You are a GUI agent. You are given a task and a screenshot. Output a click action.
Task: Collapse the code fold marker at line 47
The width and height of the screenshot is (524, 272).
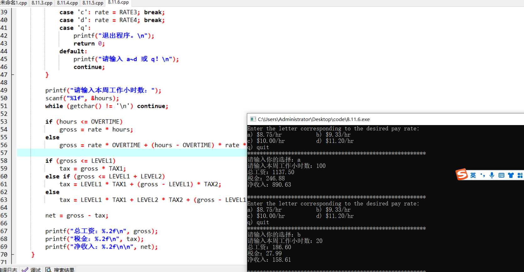[x=13, y=75]
